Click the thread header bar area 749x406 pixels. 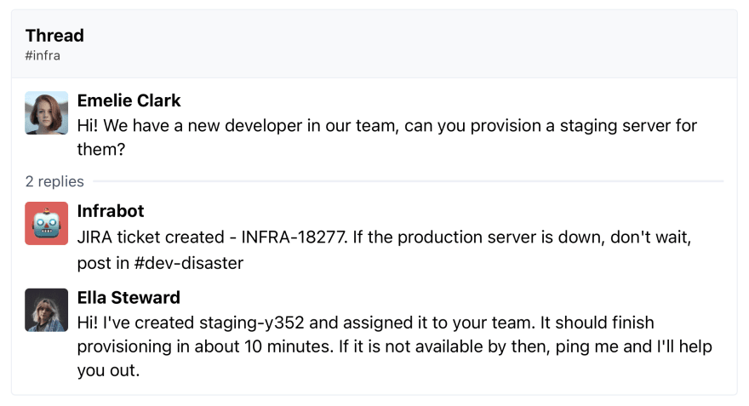tap(374, 44)
